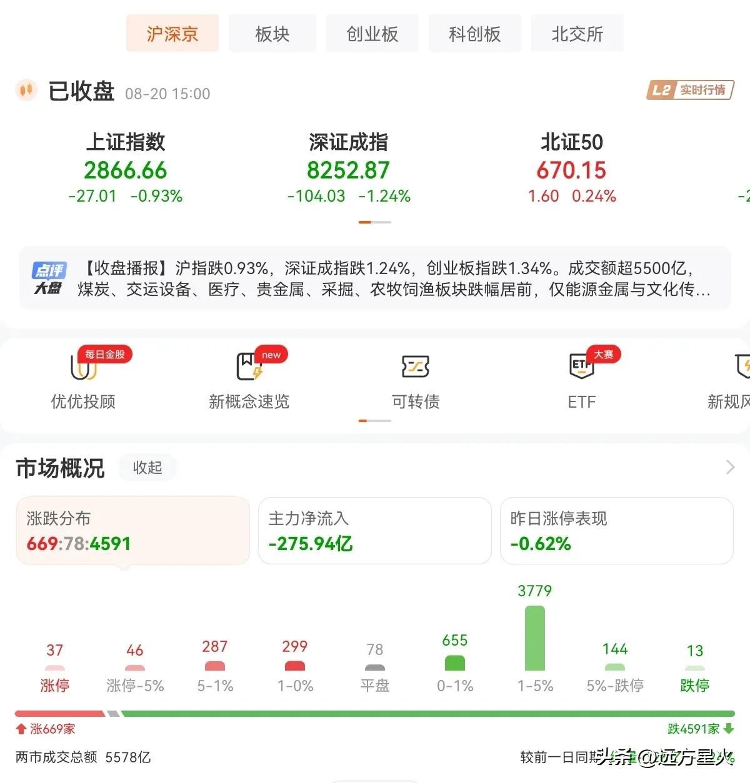Select the 昨日涨停表现 card
Screen dimensions: 750x783
(x=617, y=531)
